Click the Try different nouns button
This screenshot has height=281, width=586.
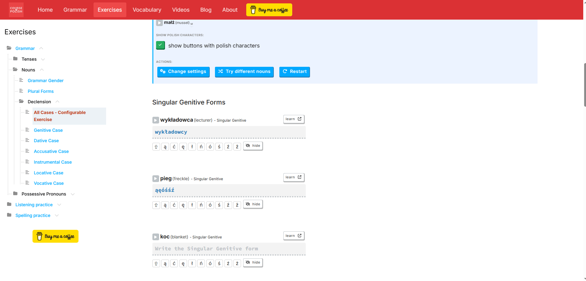point(244,72)
